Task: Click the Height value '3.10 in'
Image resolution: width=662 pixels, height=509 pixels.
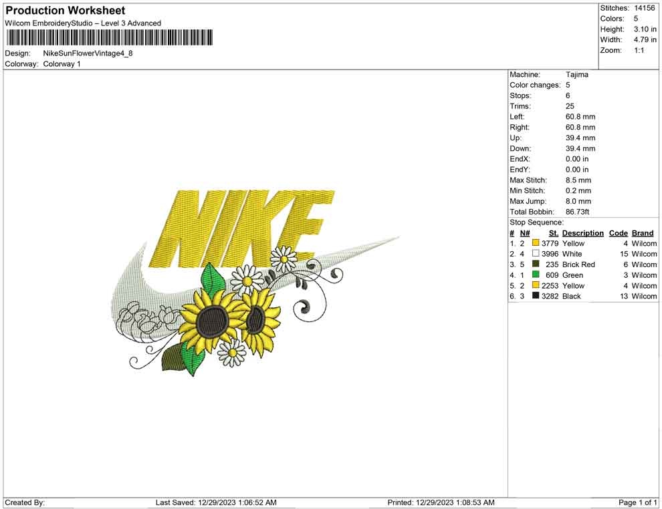Action: [x=645, y=29]
